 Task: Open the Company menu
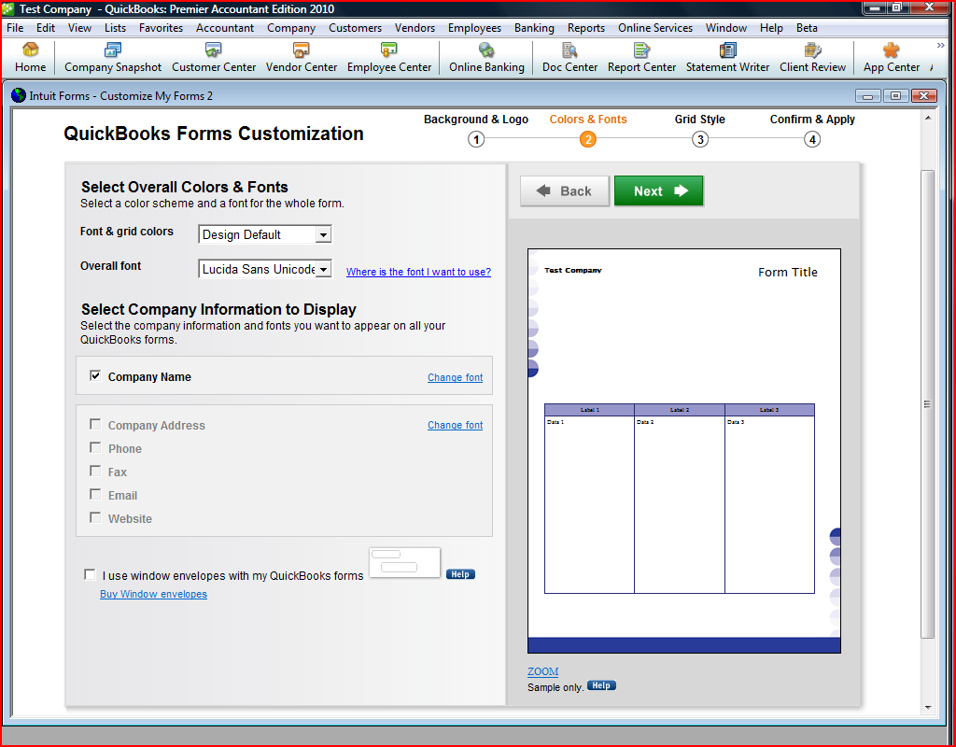(x=291, y=28)
